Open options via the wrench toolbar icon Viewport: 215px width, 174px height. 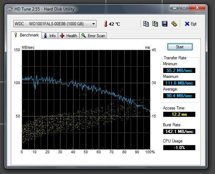click(174, 24)
